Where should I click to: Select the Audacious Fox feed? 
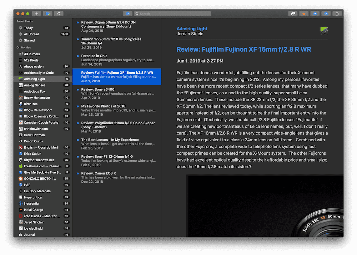tap(43, 91)
